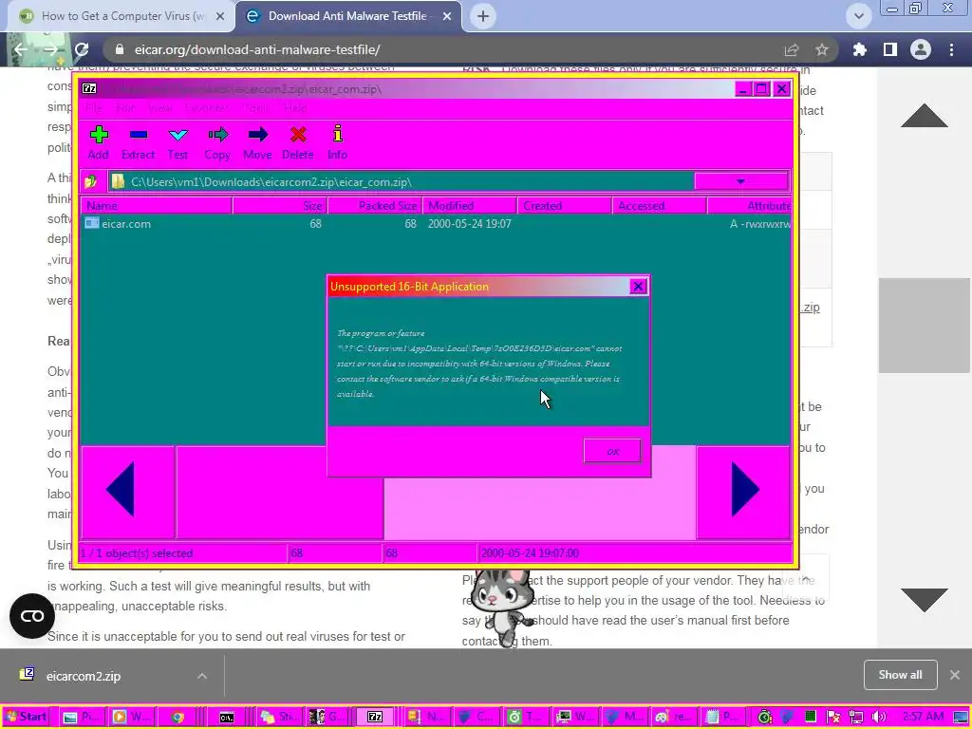The height and width of the screenshot is (729, 972).
Task: Open 7-Zip taskbar button
Action: point(374,717)
